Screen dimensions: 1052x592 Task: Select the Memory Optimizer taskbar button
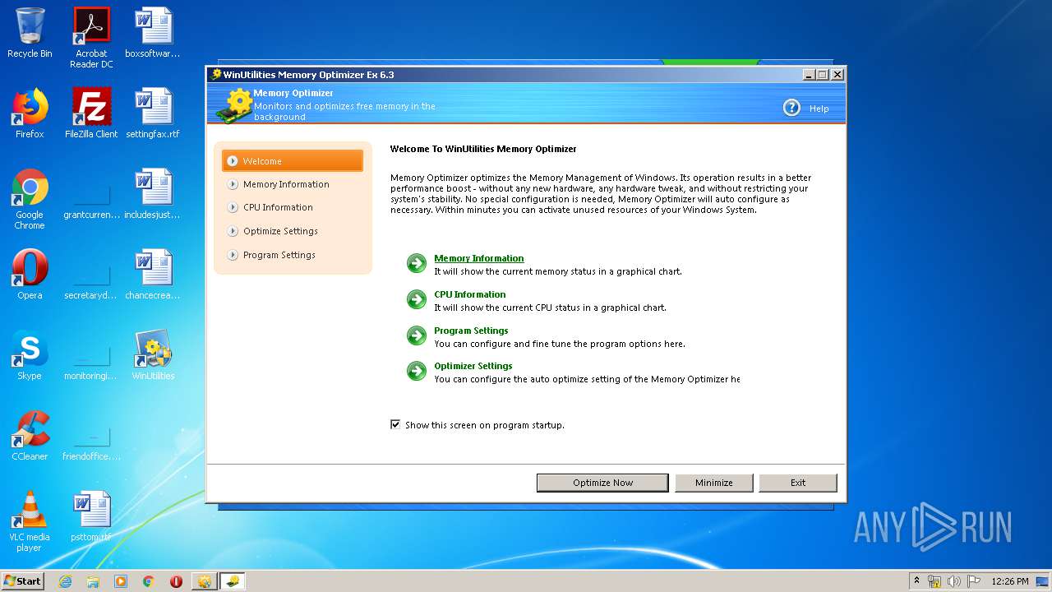click(x=233, y=581)
